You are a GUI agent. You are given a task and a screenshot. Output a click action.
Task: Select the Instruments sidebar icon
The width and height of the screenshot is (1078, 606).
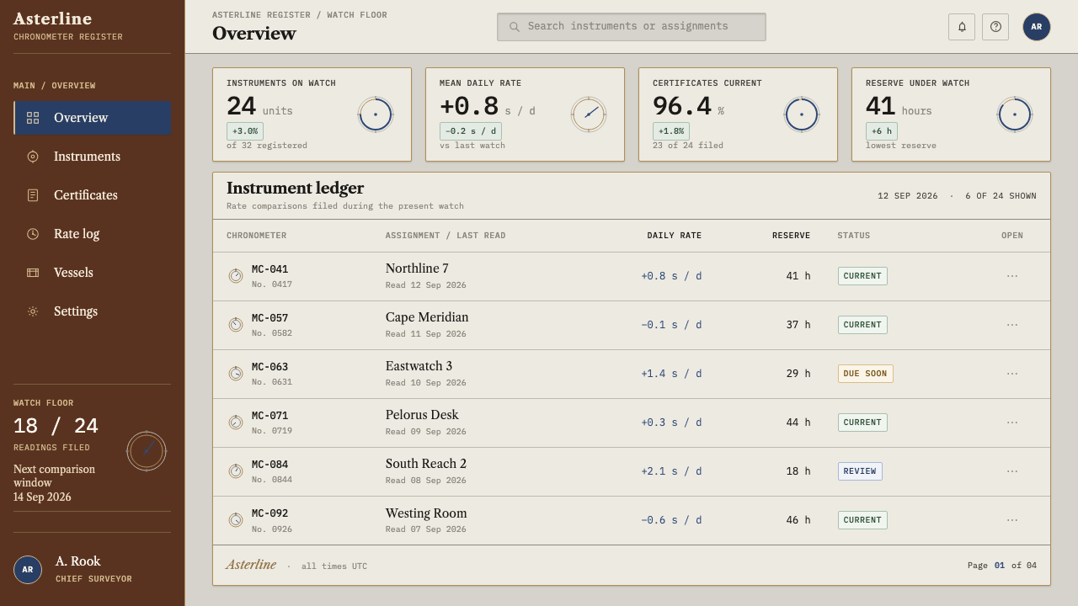coord(33,157)
